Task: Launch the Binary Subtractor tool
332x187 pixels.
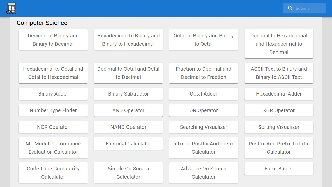Action: coord(128,94)
